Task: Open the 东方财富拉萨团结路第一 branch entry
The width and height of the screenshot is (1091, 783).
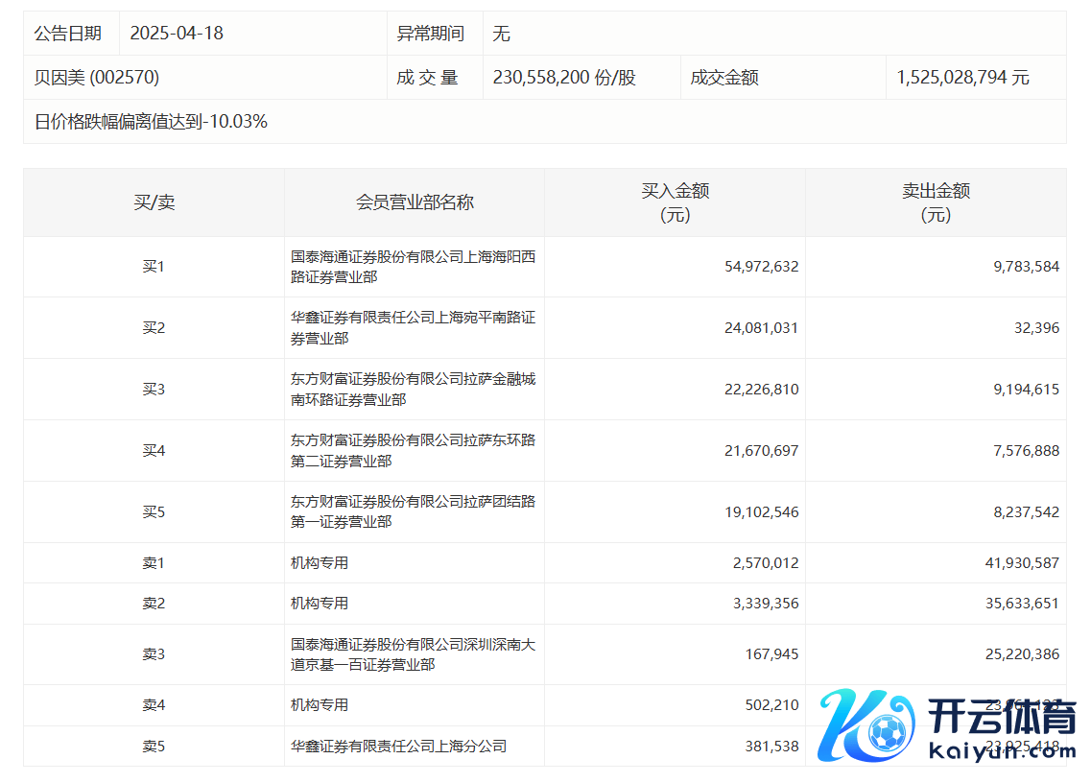Action: click(413, 512)
